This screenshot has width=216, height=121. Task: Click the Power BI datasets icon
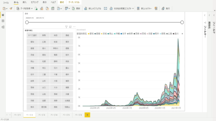(x=42, y=8)
